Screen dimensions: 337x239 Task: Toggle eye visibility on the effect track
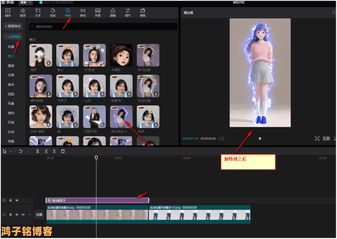[x=17, y=200]
